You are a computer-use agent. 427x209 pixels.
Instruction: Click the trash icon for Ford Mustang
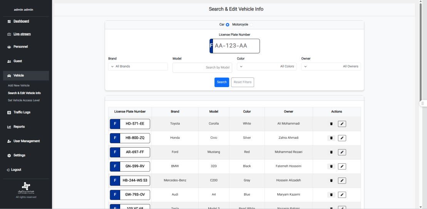pyautogui.click(x=331, y=152)
